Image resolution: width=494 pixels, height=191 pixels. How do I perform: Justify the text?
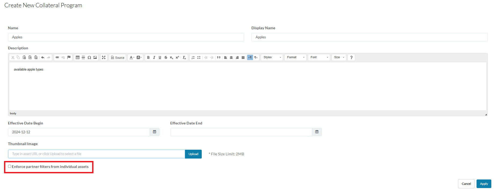[x=243, y=57]
